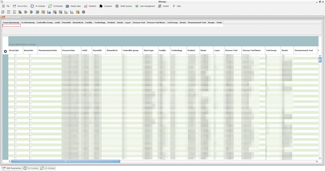This screenshot has height=171, width=325.
Task: Click the table icon with red trash bin
Action: point(55,12)
